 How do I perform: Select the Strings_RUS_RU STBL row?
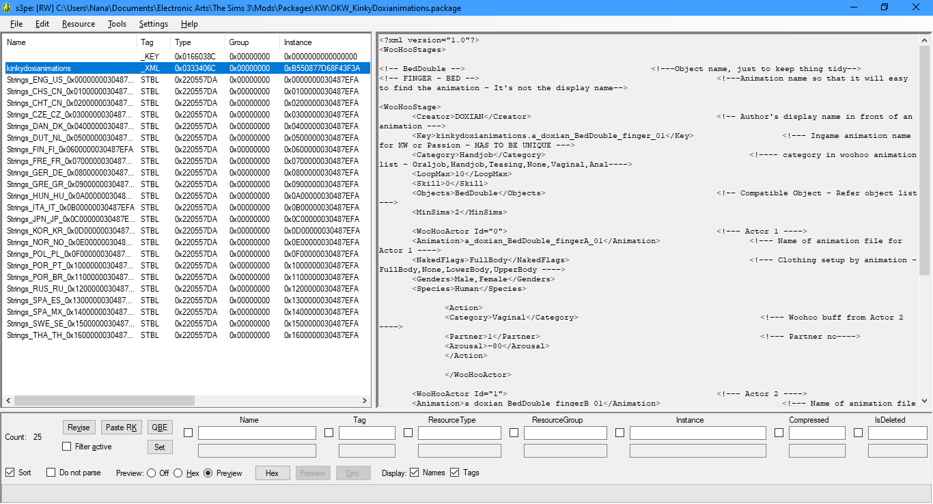187,289
